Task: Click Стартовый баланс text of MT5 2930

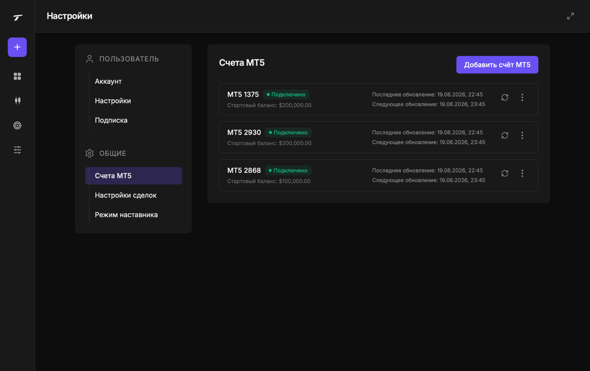Action: tap(269, 143)
